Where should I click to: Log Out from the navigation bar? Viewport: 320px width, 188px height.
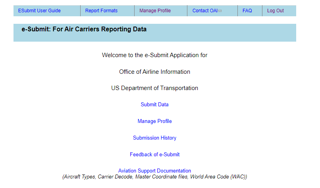tap(276, 11)
